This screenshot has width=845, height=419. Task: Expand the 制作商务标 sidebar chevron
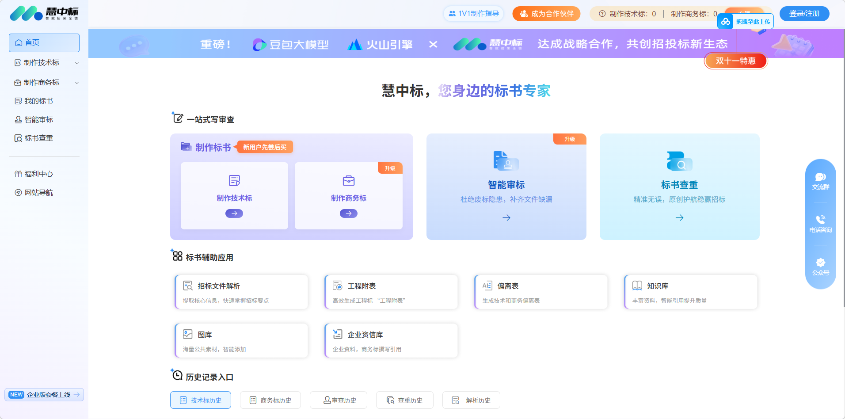point(77,83)
